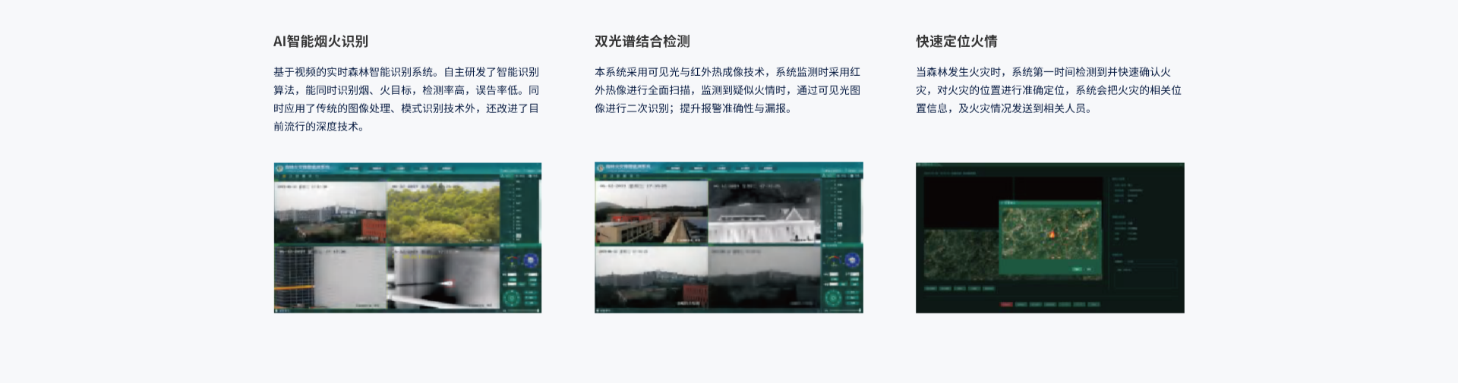Open the AI smoke recognition screenshot thumbnail
1458x383 pixels.
(x=407, y=237)
